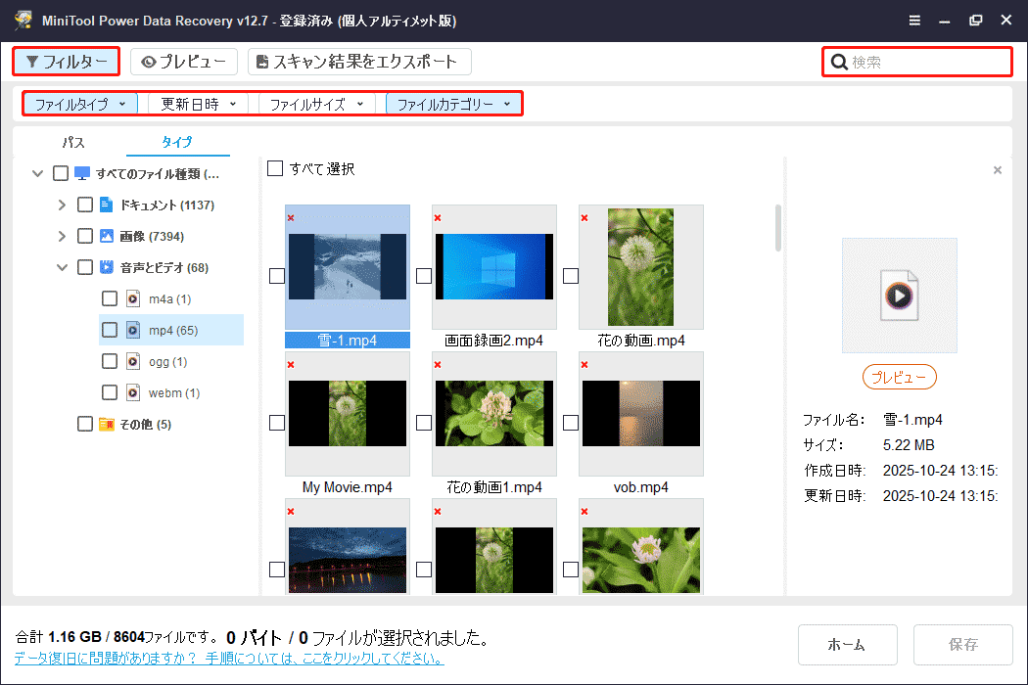
Task: Click the red X on 雪-1.mp4 thumbnail
Action: pyautogui.click(x=291, y=219)
